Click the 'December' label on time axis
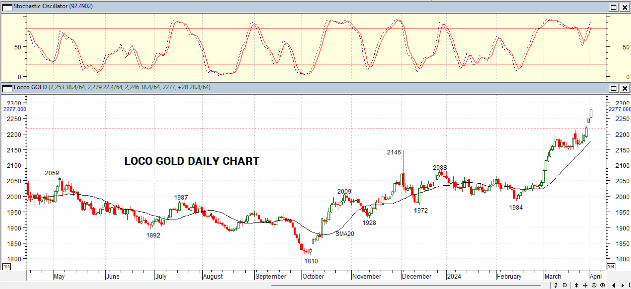Viewport: 631px width, 289px height. [417, 276]
